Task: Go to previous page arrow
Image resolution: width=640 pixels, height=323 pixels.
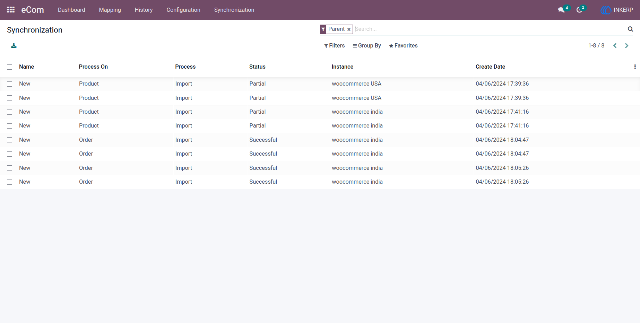Action: [x=615, y=46]
